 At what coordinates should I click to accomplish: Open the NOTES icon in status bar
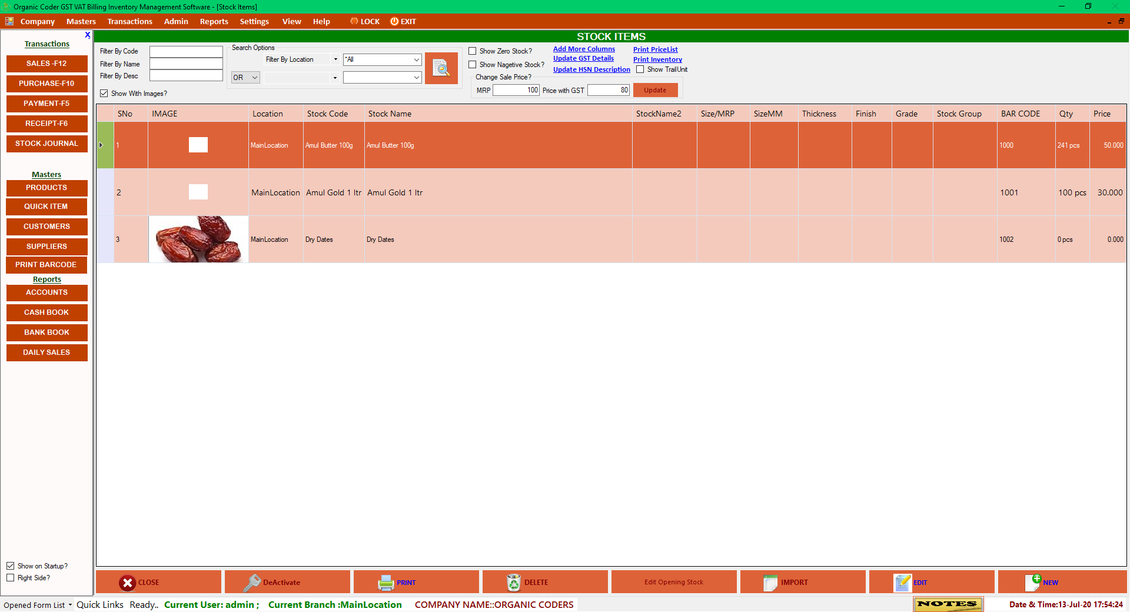point(947,604)
